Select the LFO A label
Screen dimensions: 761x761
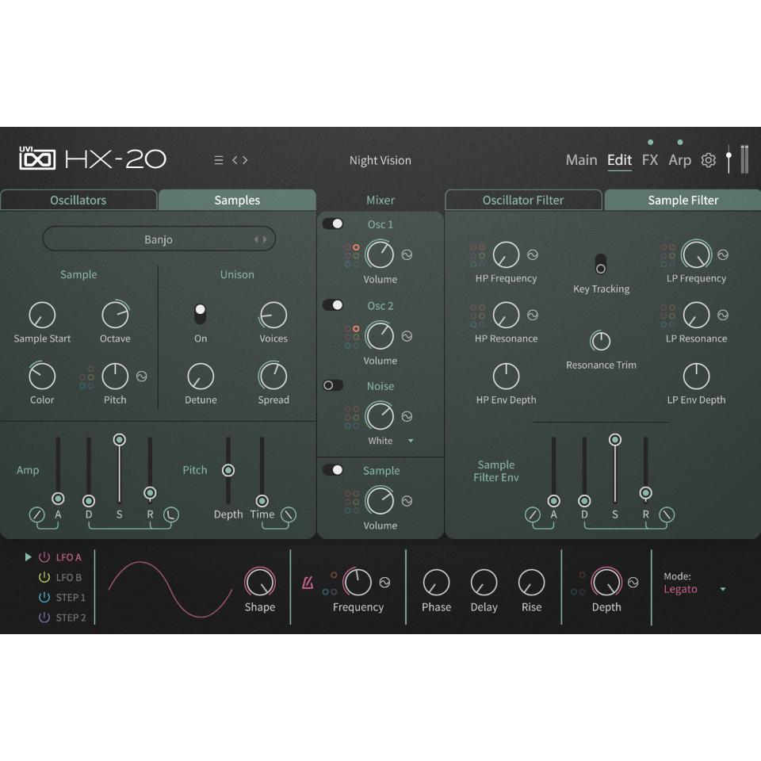[x=68, y=557]
